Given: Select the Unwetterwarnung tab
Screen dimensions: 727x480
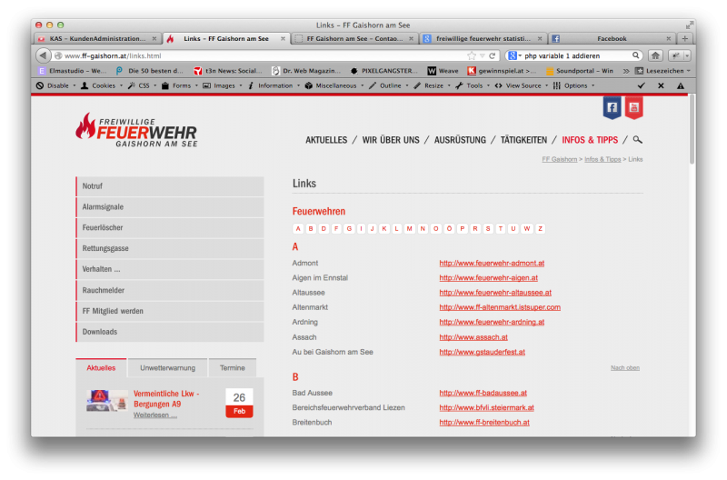Looking at the screenshot, I should point(168,368).
